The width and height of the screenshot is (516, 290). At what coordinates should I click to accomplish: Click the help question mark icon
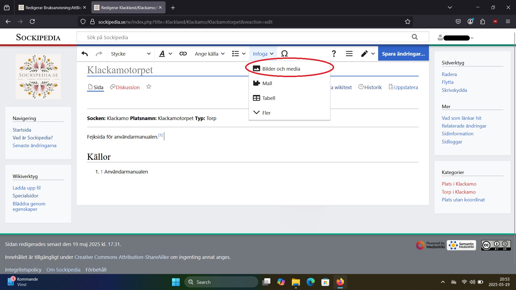coord(334,54)
